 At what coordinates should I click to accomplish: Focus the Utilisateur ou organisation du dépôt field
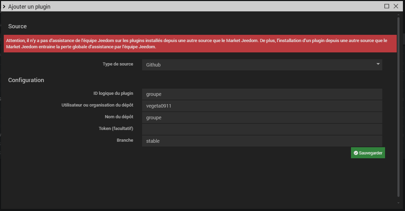coord(262,106)
